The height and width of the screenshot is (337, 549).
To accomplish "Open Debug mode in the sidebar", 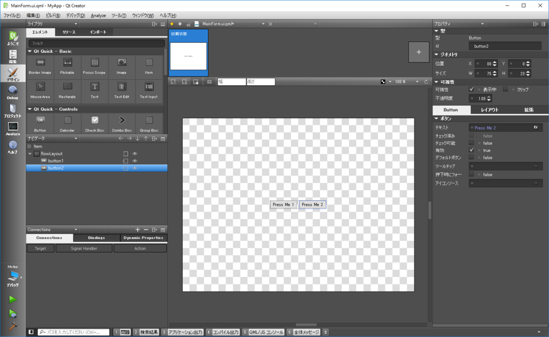I will pos(13,92).
